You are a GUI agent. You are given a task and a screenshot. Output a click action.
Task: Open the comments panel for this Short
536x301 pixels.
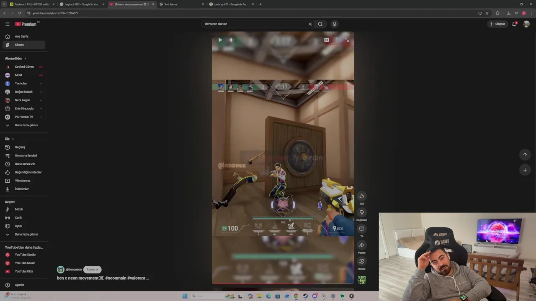tap(362, 229)
